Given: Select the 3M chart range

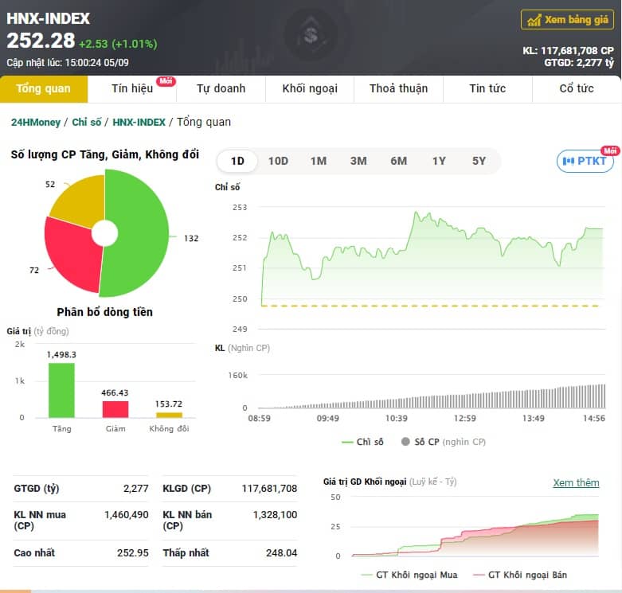Looking at the screenshot, I should [358, 161].
